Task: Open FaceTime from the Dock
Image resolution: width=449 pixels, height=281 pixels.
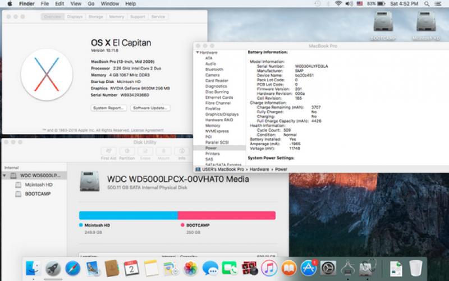Action: point(230,269)
